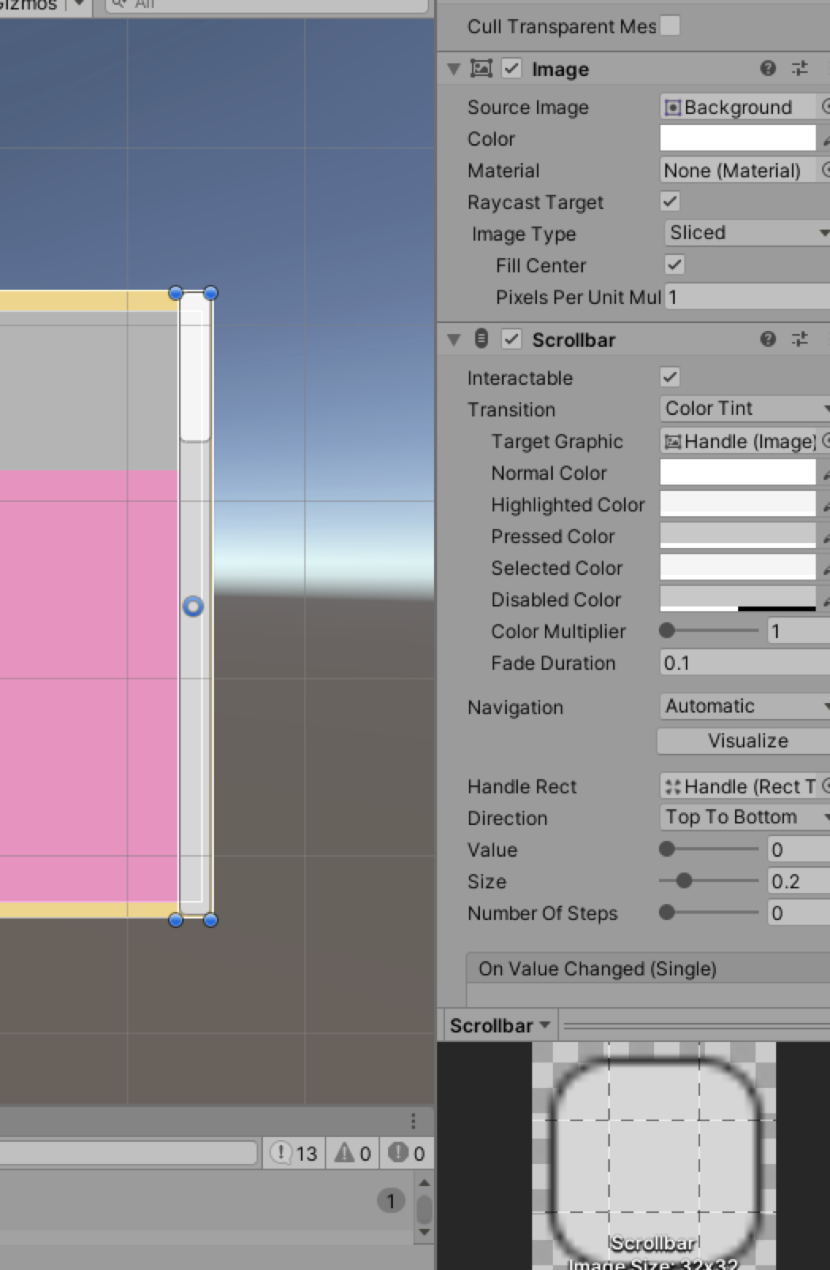Open Image Color swatch picker
The width and height of the screenshot is (830, 1270).
(x=738, y=139)
